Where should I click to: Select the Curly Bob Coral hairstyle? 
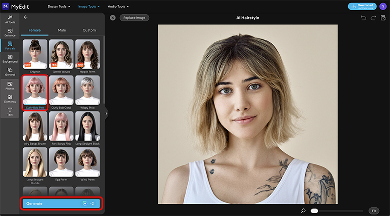tap(61, 90)
